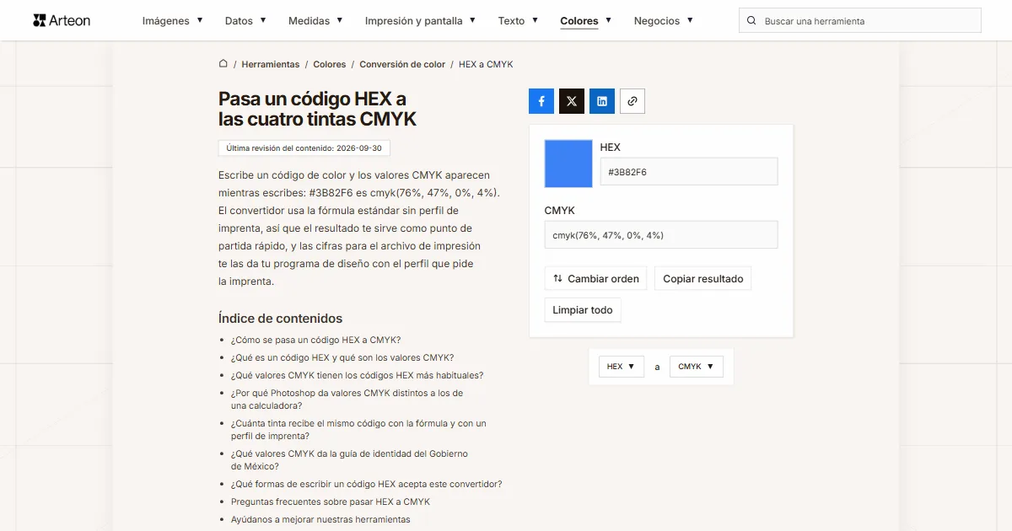Open the Medidas menu
The width and height of the screenshot is (1012, 531).
pos(315,20)
